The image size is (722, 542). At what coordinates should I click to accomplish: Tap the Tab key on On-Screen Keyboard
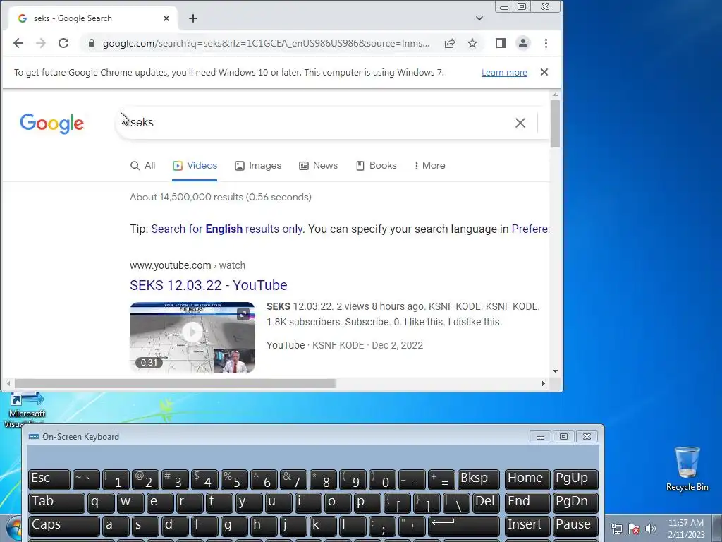click(56, 502)
